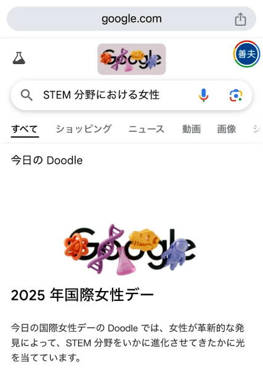Image resolution: width=263 pixels, height=370 pixels.
Task: Click the STEM 分野における女性 search field
Action: [x=102, y=95]
